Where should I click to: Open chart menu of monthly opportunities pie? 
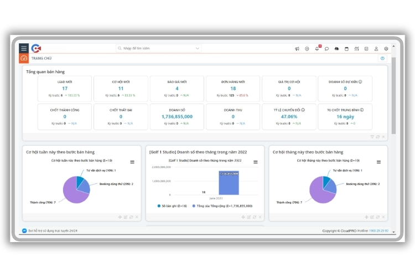click(x=379, y=162)
